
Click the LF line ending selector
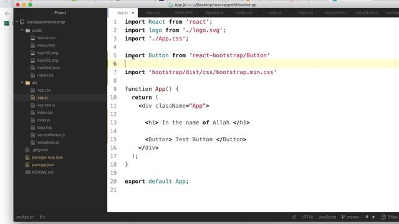click(294, 217)
